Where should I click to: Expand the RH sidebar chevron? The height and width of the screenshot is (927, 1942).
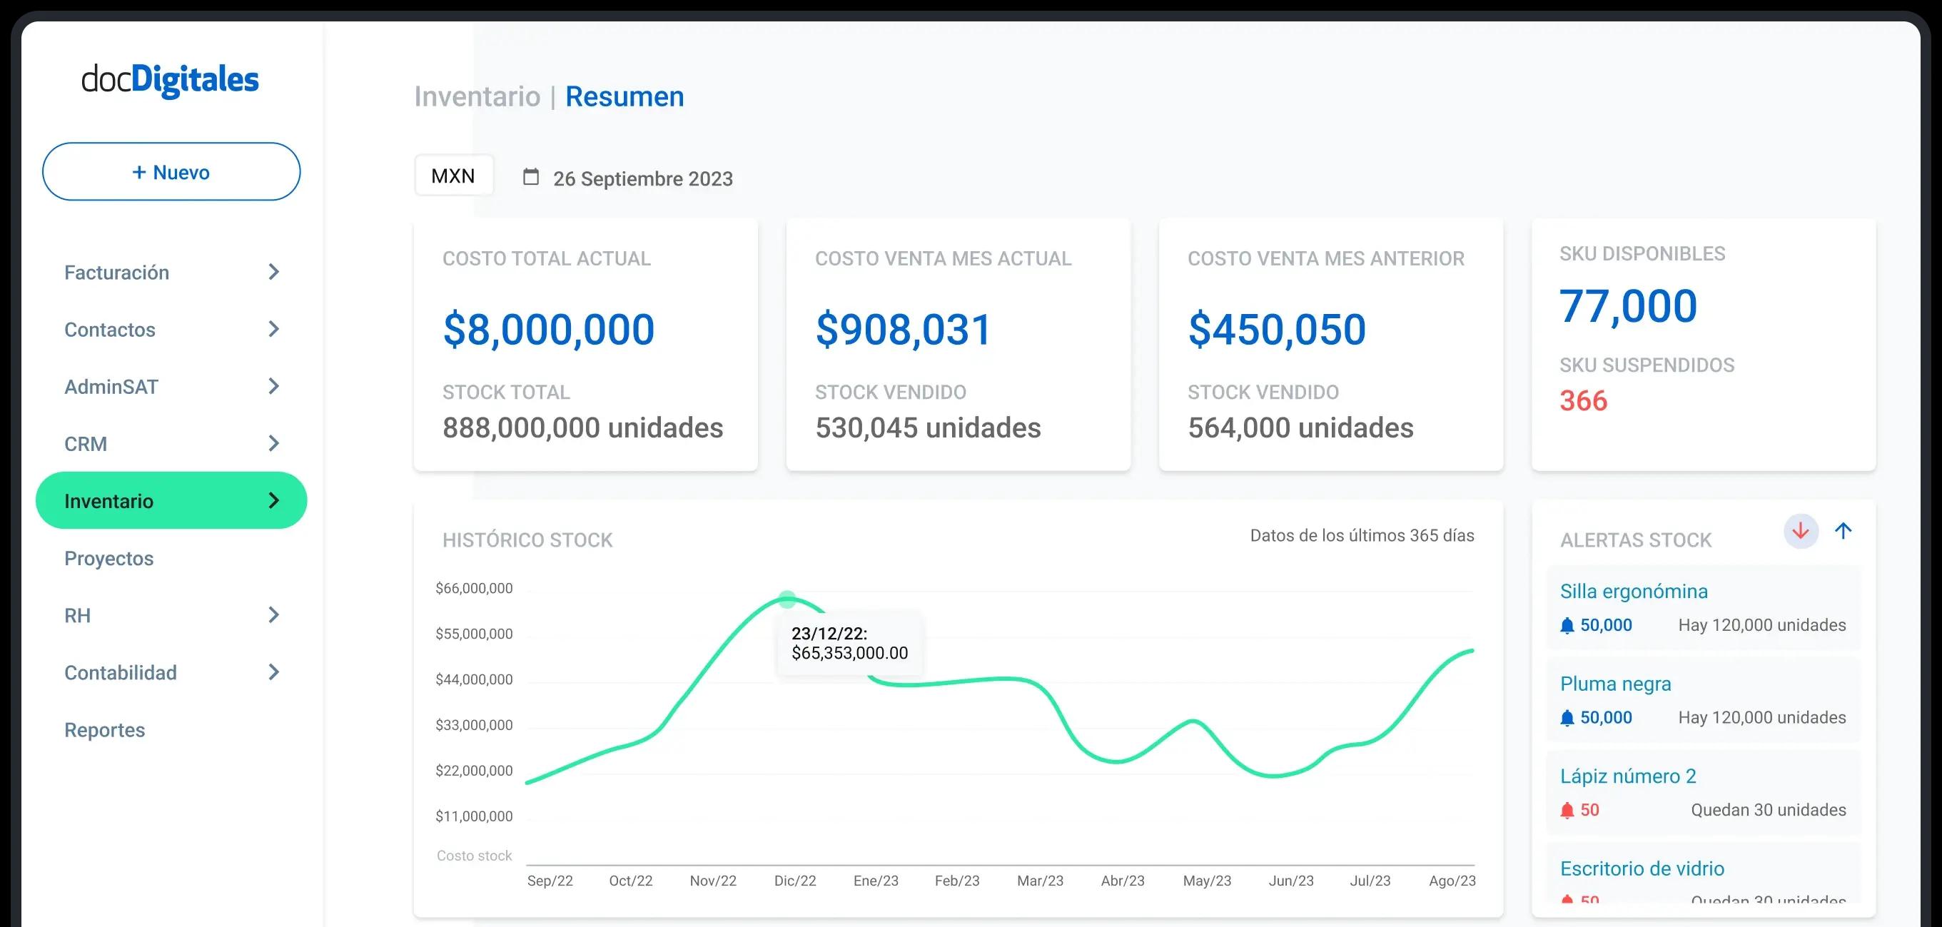[273, 616]
